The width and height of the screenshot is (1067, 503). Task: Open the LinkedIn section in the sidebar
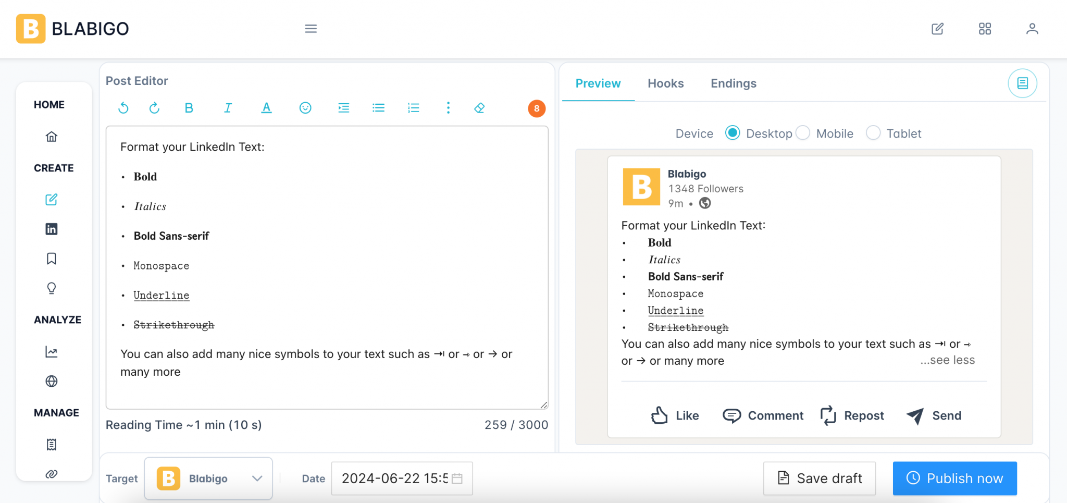[51, 228]
